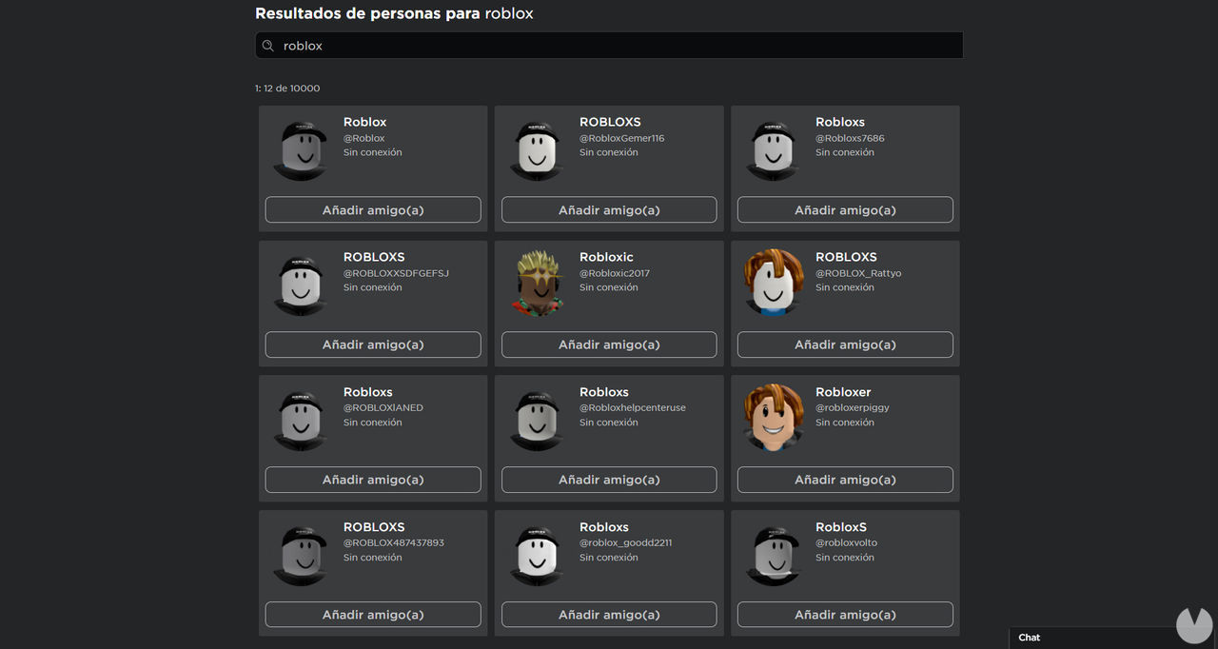The height and width of the screenshot is (649, 1218).
Task: Click username @robloxvolto text
Action: click(847, 543)
